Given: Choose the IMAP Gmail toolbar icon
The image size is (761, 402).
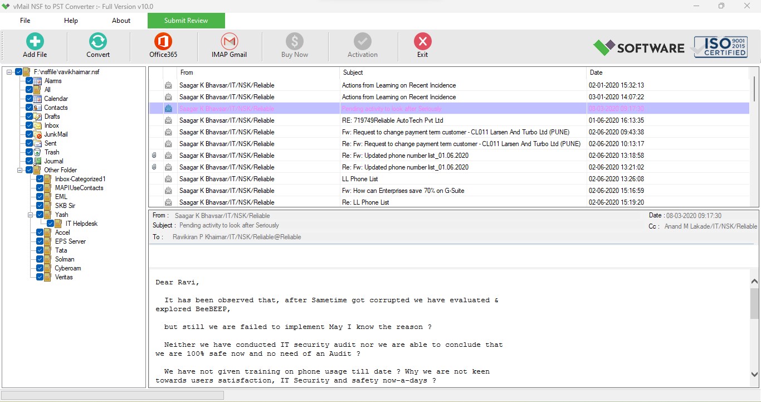Looking at the screenshot, I should pyautogui.click(x=229, y=41).
